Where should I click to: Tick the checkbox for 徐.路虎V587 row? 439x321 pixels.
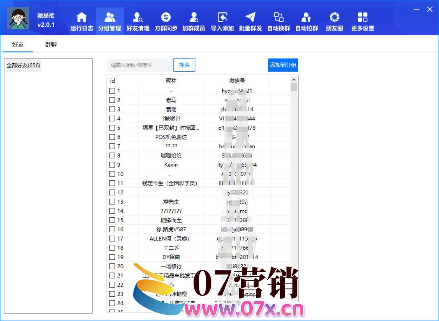[x=112, y=229]
